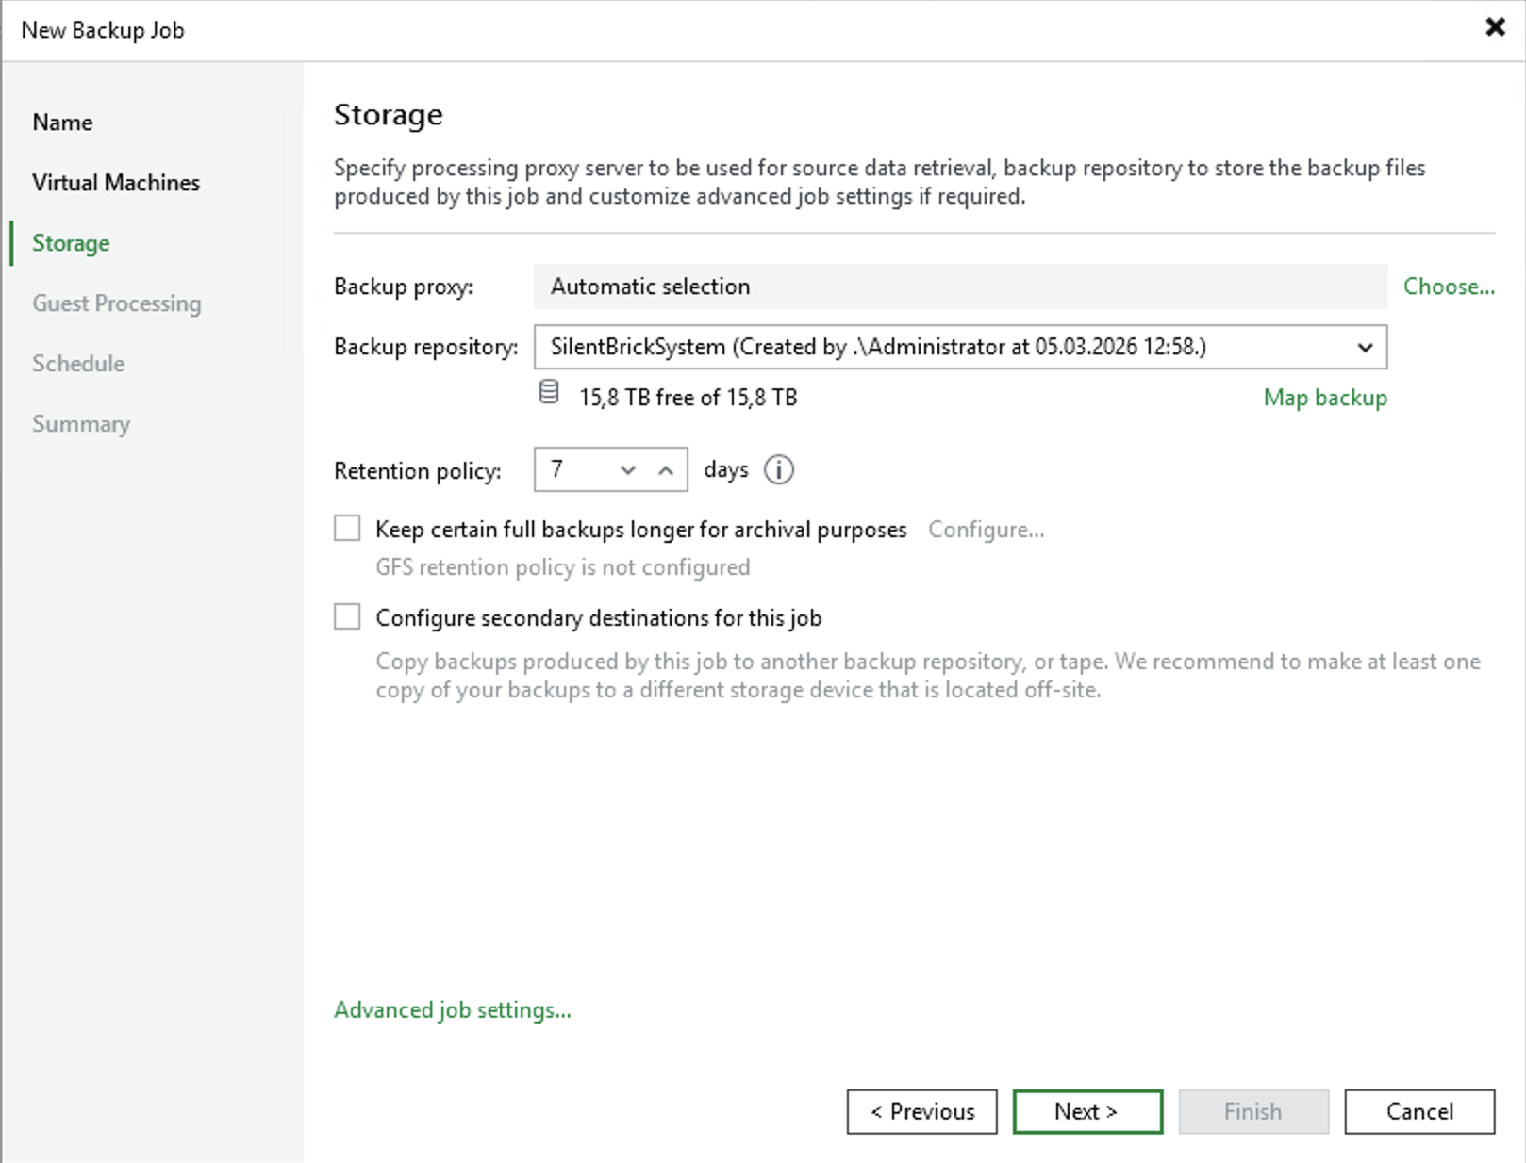Select the Storage step in sidebar

point(71,243)
